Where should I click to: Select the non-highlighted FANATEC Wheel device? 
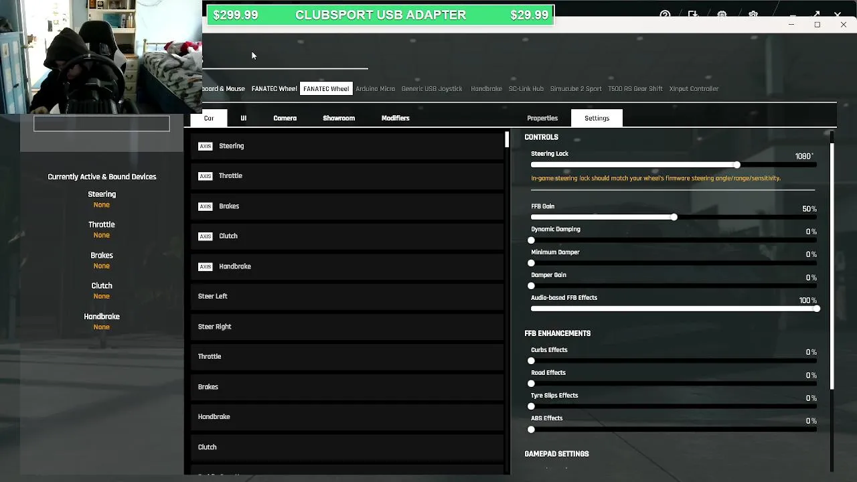coord(274,88)
